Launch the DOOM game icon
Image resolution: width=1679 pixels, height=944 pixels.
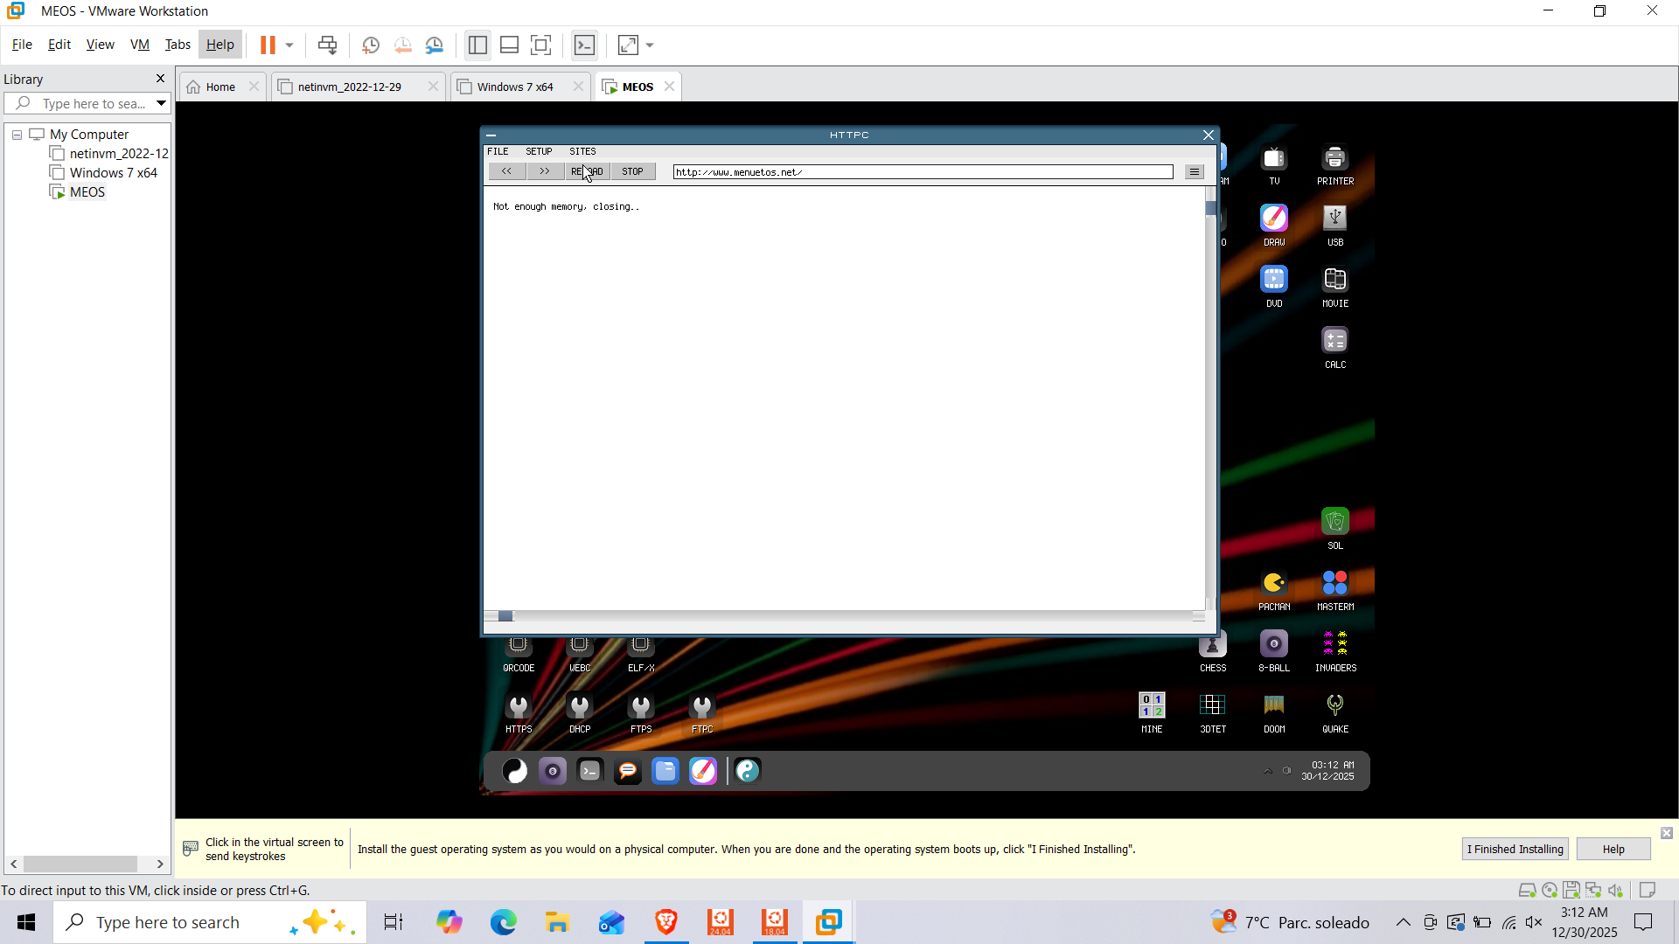pos(1274,706)
